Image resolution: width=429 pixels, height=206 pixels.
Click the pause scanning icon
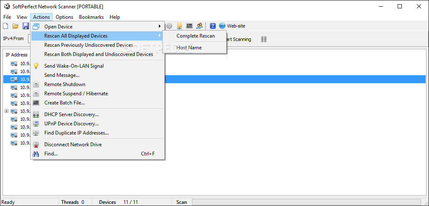264,39
